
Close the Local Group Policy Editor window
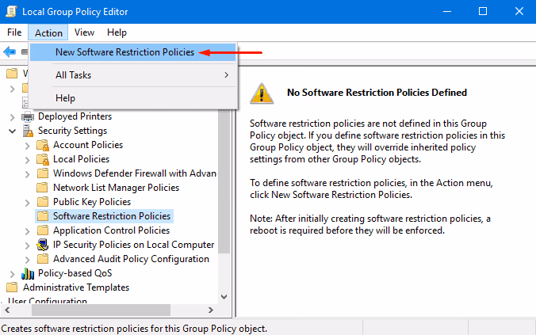click(x=519, y=12)
